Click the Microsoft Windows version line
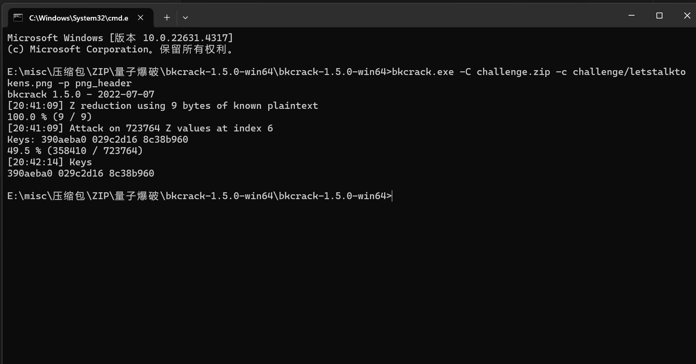This screenshot has width=696, height=364. pyautogui.click(x=120, y=38)
